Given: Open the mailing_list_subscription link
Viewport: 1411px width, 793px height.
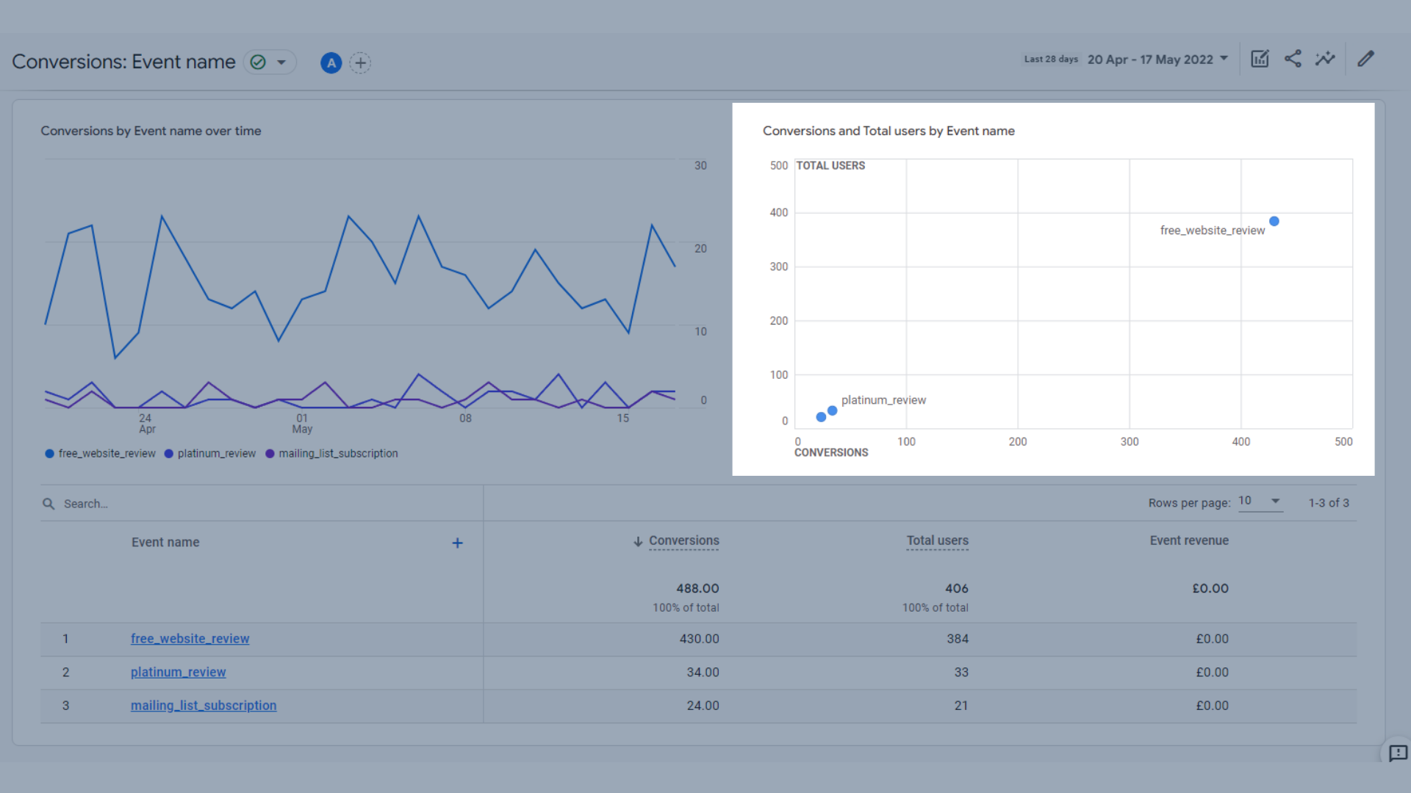Looking at the screenshot, I should click(x=204, y=706).
